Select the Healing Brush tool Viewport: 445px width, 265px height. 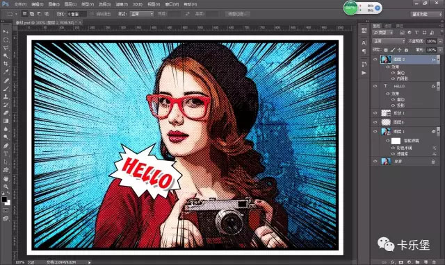pyautogui.click(x=6, y=80)
